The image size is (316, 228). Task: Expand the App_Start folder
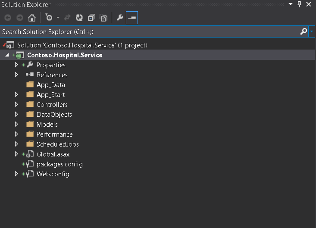16,94
